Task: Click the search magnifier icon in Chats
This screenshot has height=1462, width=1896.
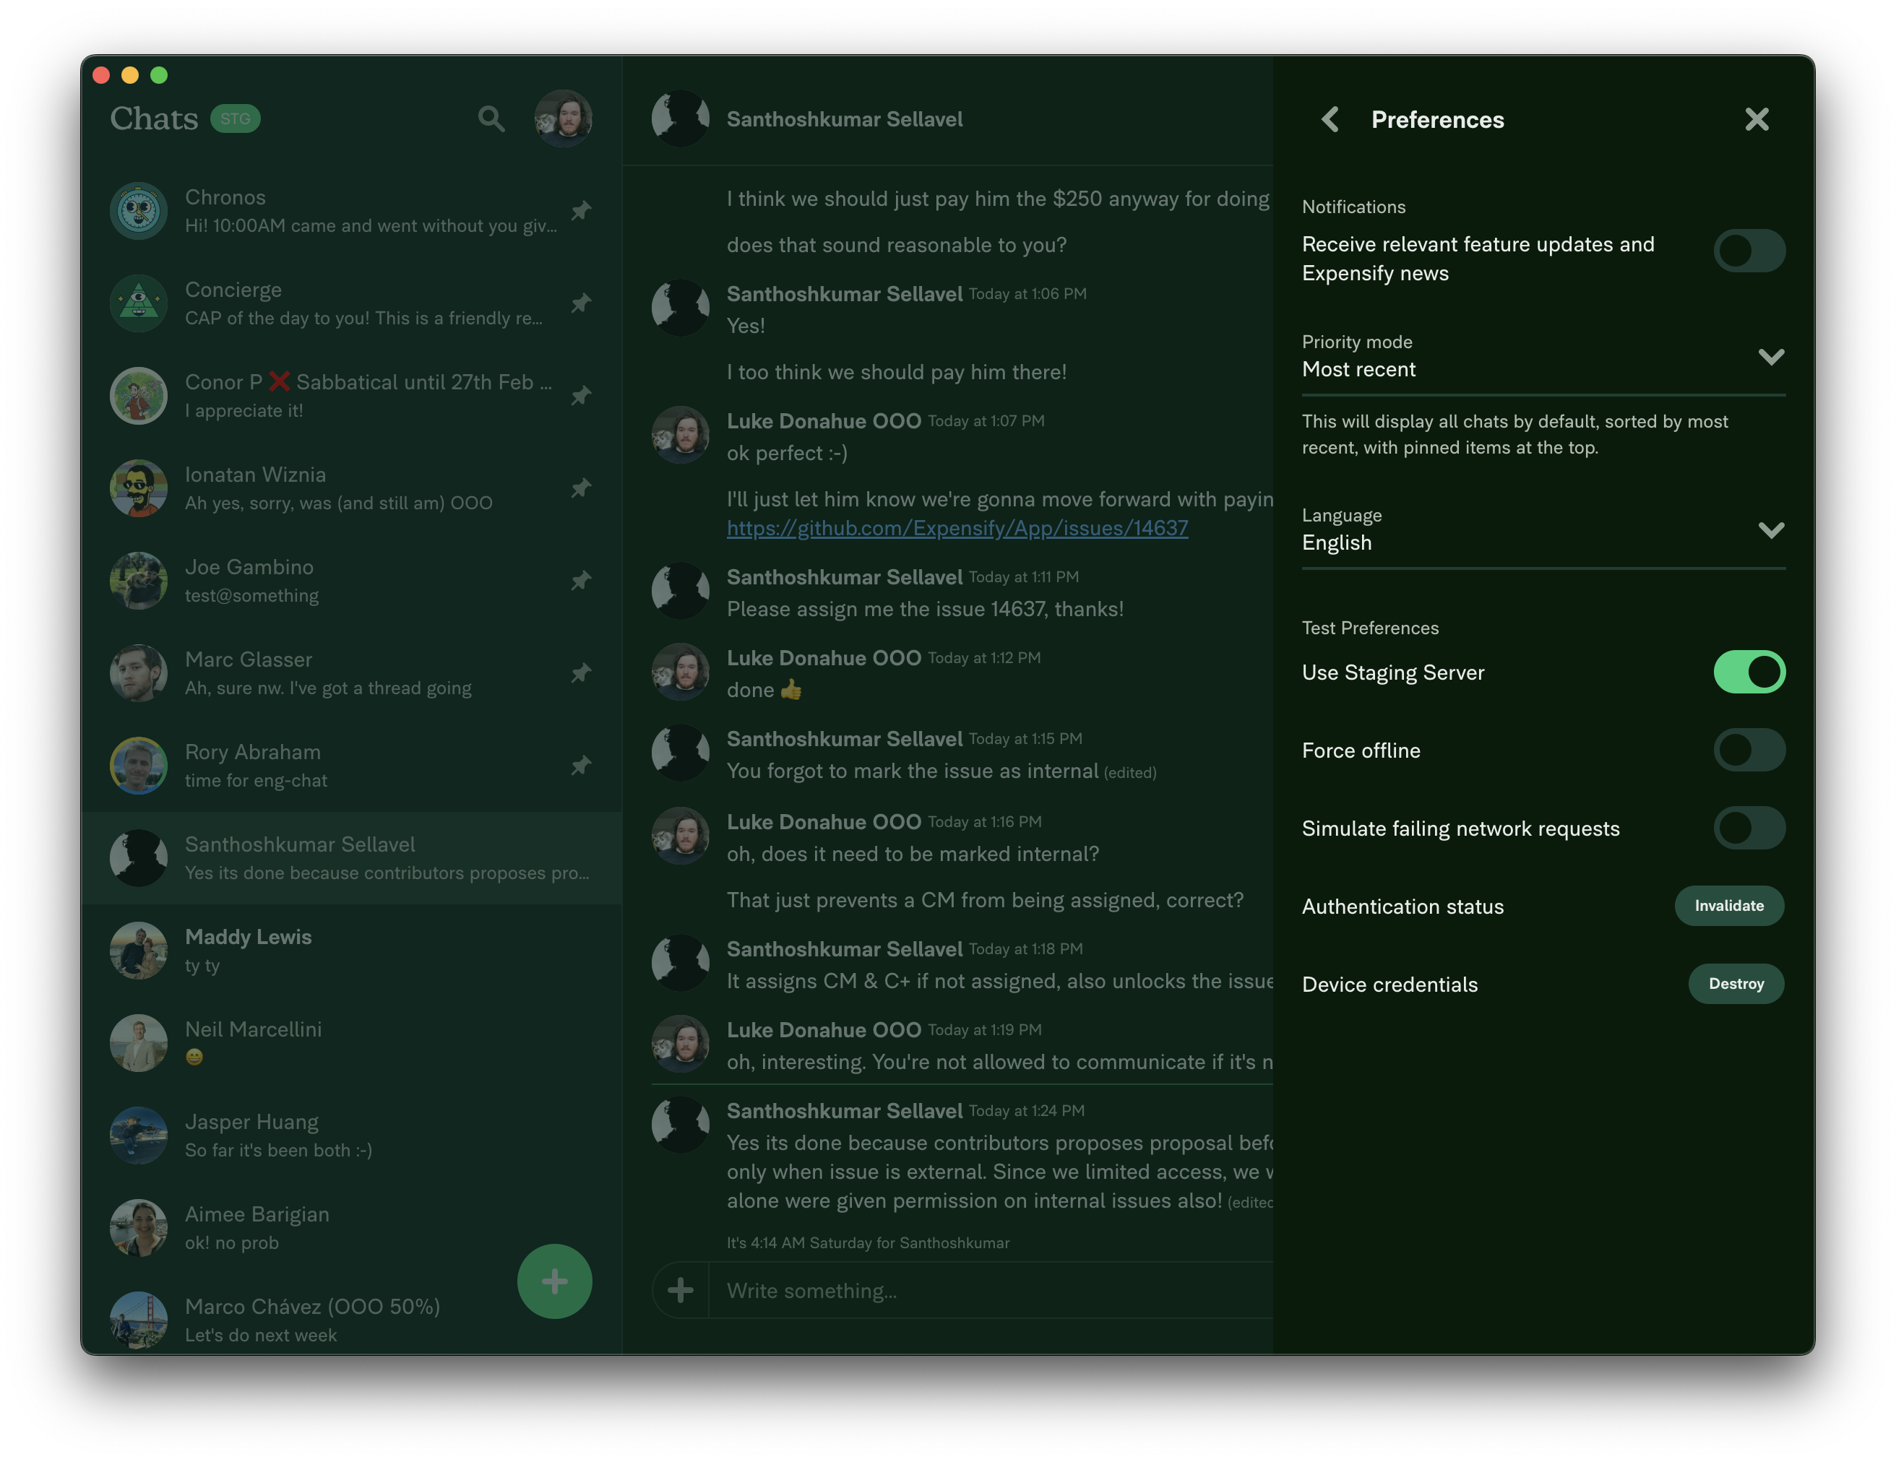Action: click(x=491, y=119)
